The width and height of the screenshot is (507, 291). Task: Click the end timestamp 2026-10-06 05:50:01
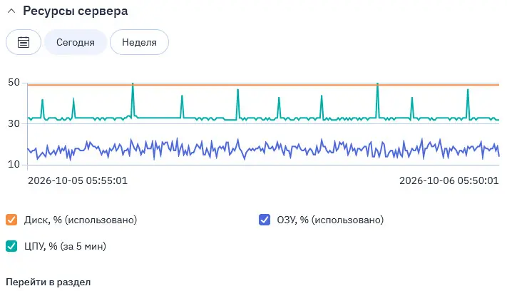point(449,180)
